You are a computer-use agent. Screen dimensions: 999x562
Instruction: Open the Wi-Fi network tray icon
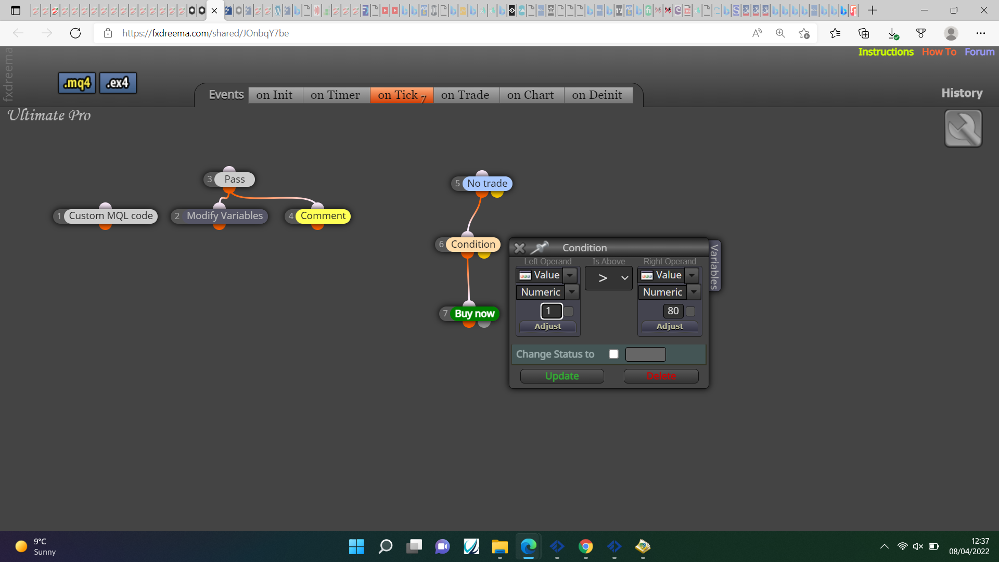coord(903,546)
